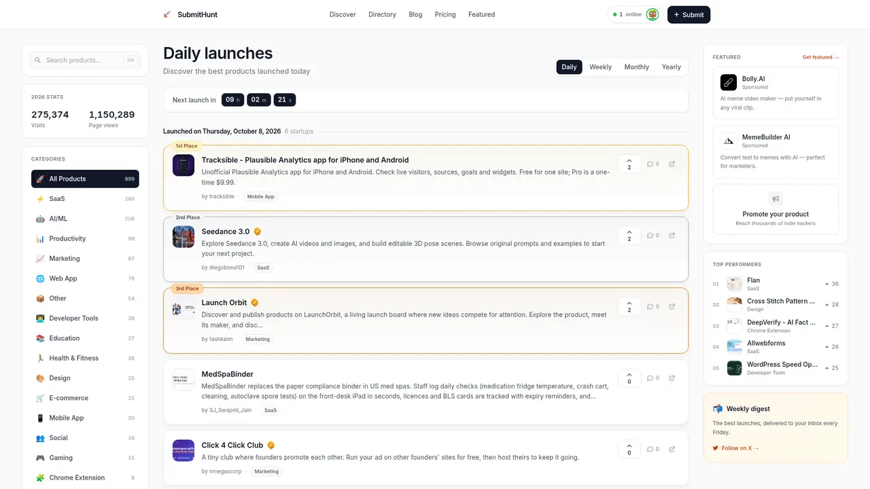Filter by the SaaS category

coord(85,199)
